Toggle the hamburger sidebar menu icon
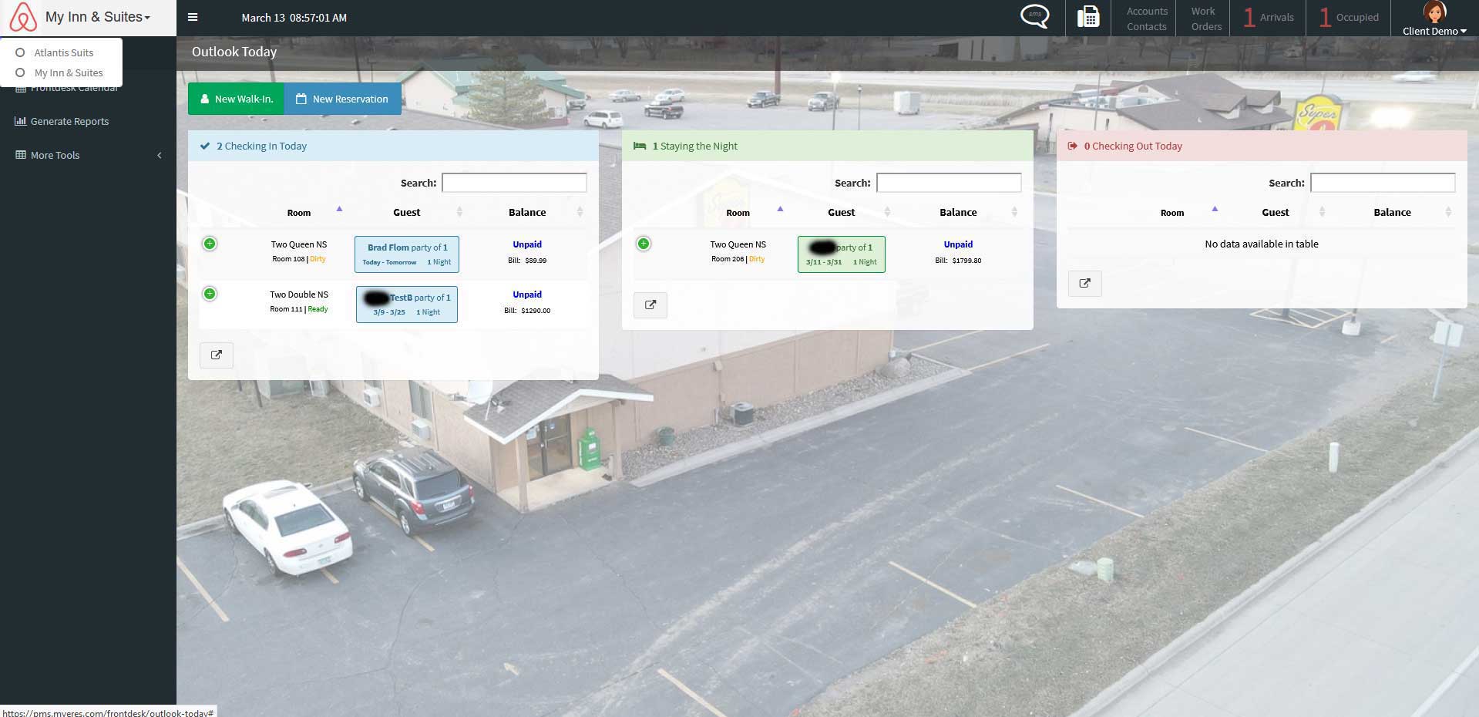 [193, 17]
